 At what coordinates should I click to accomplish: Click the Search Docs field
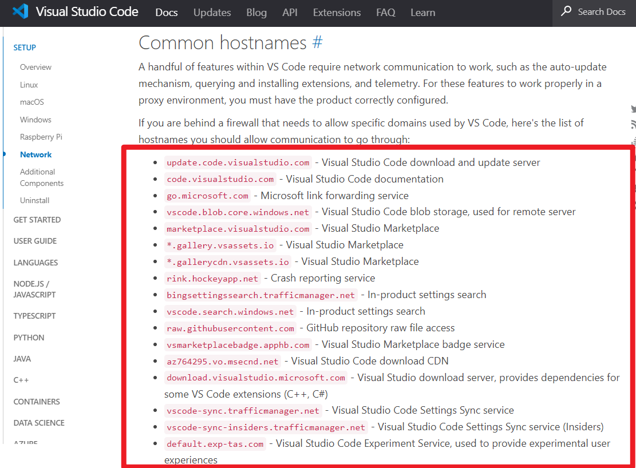[x=594, y=13]
